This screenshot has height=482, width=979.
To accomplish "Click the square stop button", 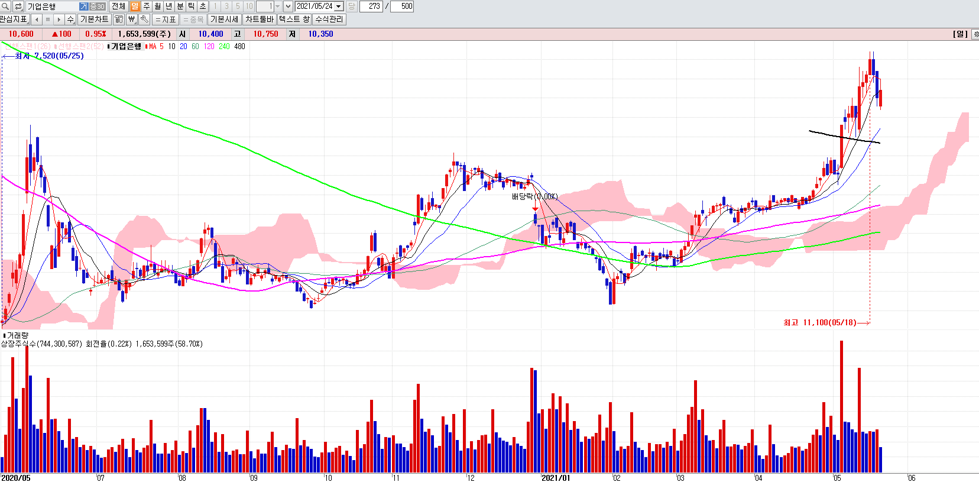I will click(x=48, y=20).
